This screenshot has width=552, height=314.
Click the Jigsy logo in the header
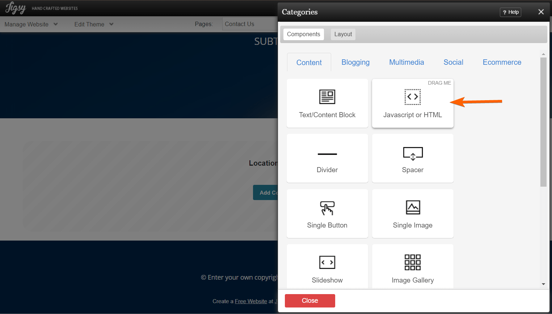[x=15, y=8]
